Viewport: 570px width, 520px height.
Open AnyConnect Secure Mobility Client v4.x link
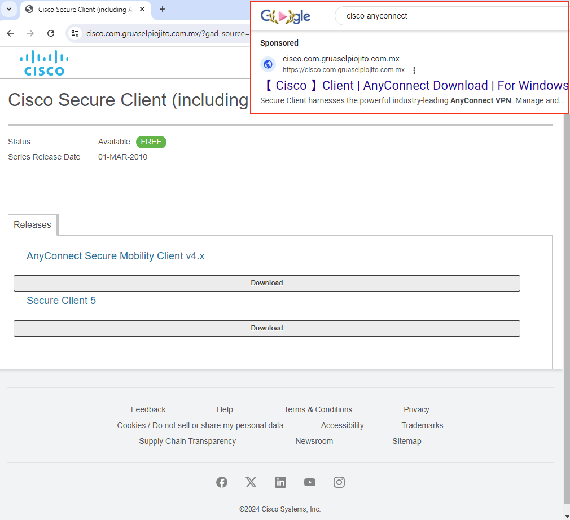point(116,256)
